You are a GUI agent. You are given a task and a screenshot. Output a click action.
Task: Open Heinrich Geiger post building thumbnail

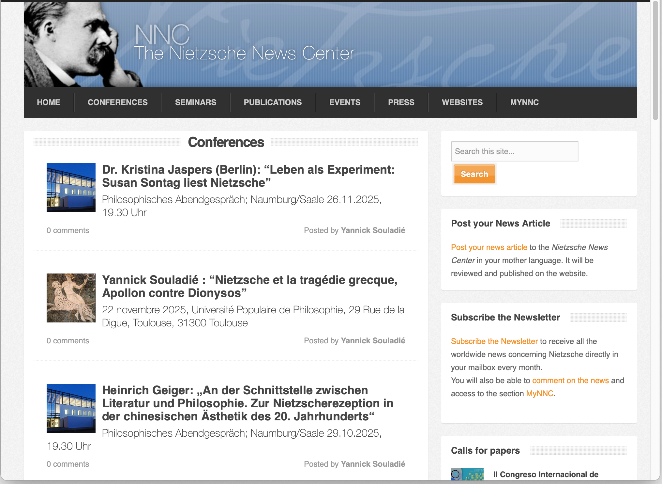71,408
